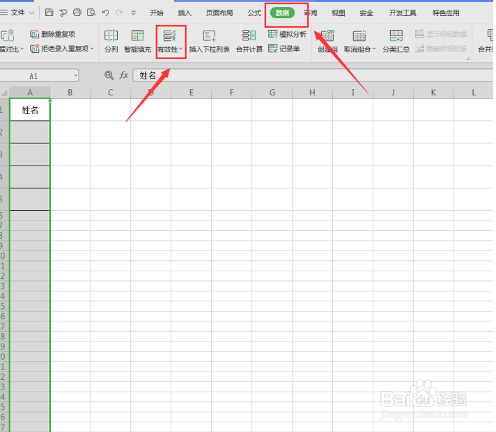The height and width of the screenshot is (432, 496).
Task: Click the Redo arrow icon
Action: point(119,13)
